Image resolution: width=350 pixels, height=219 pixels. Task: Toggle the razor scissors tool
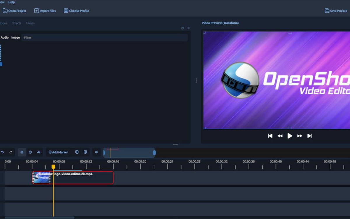click(38, 152)
